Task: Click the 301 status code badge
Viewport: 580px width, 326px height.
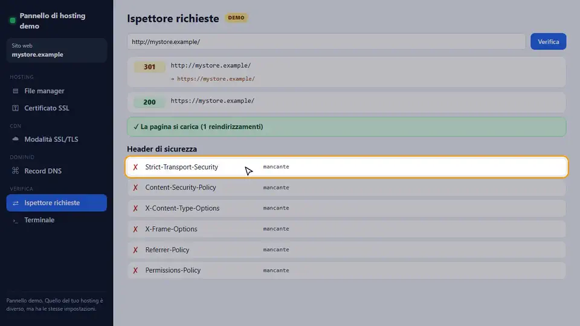Action: coord(149,67)
